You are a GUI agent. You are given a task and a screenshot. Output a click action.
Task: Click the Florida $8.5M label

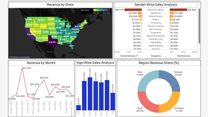tap(72, 46)
